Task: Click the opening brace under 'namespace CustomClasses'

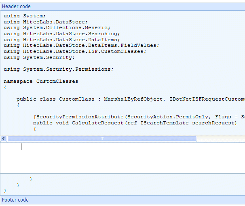Action: [5, 87]
